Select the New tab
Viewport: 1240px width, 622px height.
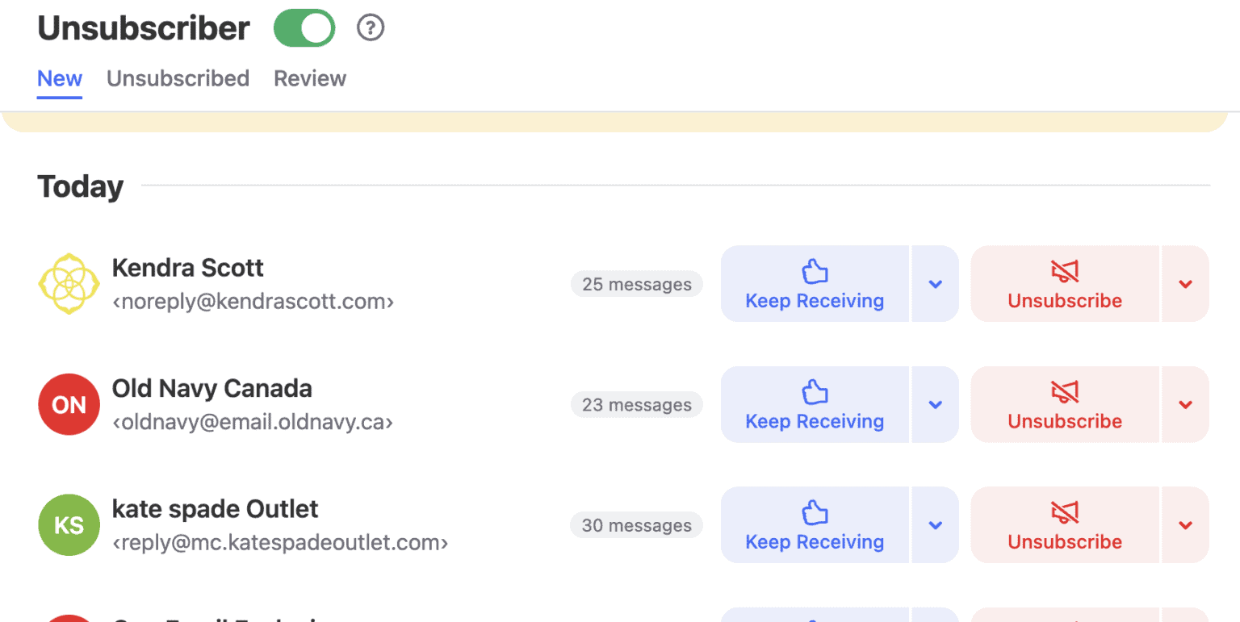click(x=60, y=78)
